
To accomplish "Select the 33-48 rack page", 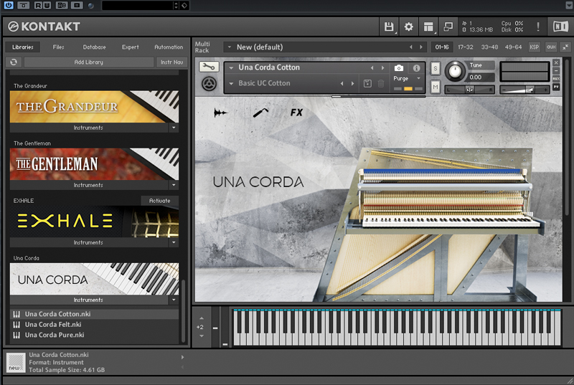I will (489, 47).
